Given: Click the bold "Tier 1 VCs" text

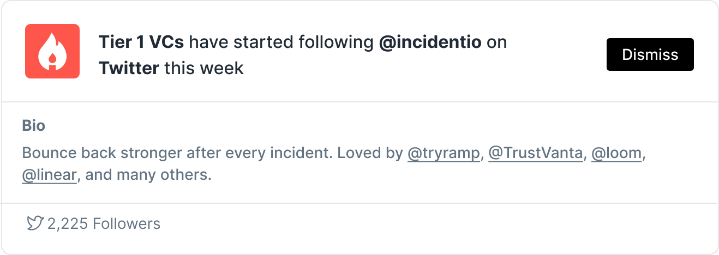Looking at the screenshot, I should pos(141,42).
